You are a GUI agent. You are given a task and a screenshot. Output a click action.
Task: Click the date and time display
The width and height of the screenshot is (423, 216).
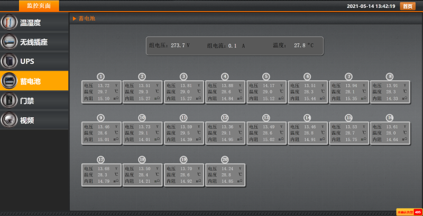[x=371, y=6]
